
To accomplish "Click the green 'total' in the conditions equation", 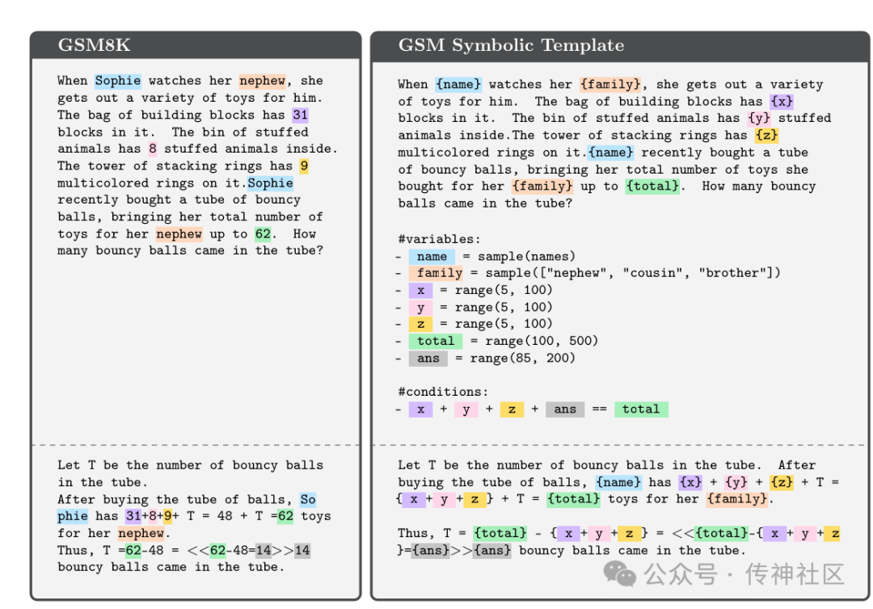I will (x=641, y=409).
